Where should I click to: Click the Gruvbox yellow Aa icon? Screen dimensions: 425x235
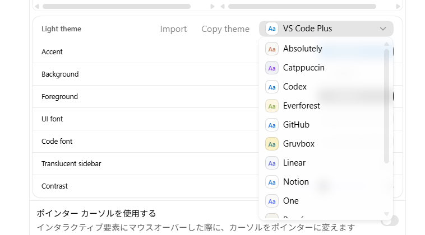[x=272, y=144]
